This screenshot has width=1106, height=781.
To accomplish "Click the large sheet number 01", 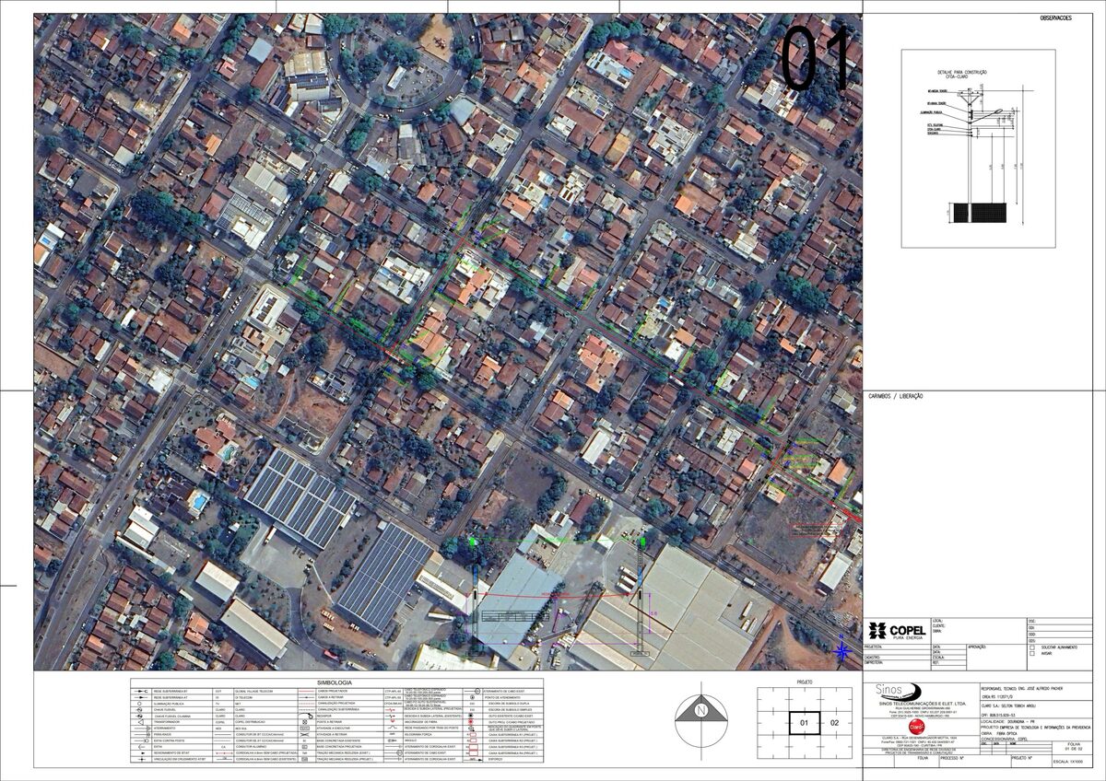I will [x=815, y=59].
